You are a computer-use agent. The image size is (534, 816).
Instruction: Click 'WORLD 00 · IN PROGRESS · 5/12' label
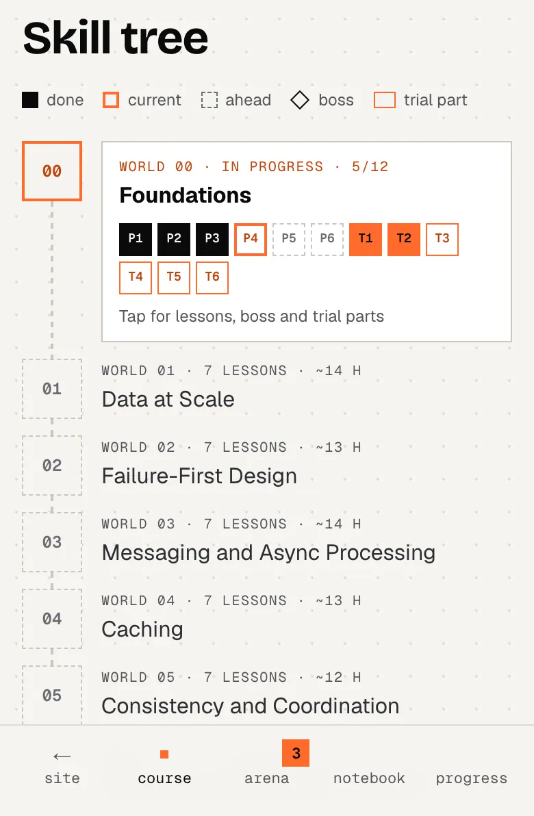tap(254, 166)
